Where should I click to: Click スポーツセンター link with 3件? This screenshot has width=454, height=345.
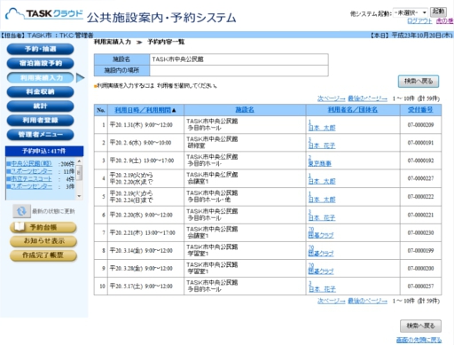coord(31,186)
